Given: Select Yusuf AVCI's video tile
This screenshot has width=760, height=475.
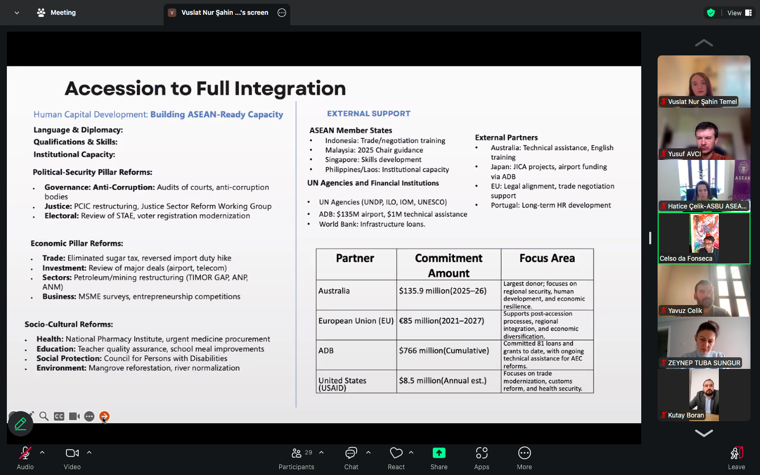Looking at the screenshot, I should coord(704,134).
